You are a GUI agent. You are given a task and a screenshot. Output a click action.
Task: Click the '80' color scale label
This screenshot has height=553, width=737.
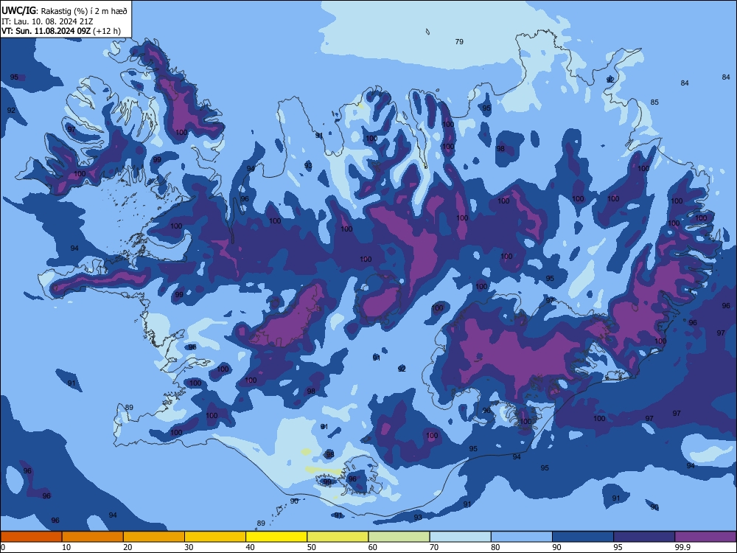tap(495, 547)
